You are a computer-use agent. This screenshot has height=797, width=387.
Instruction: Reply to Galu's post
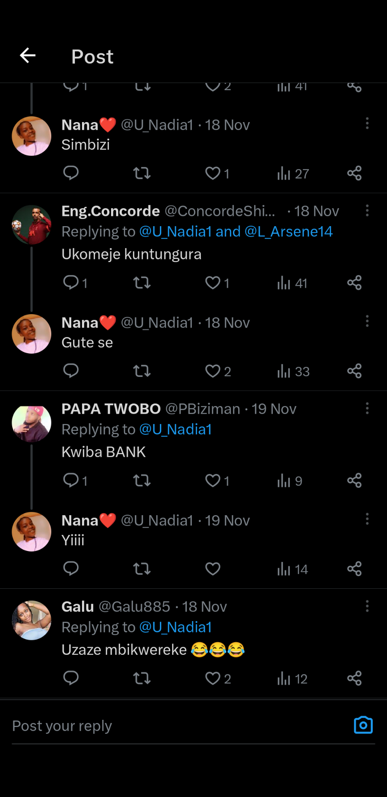pos(71,678)
